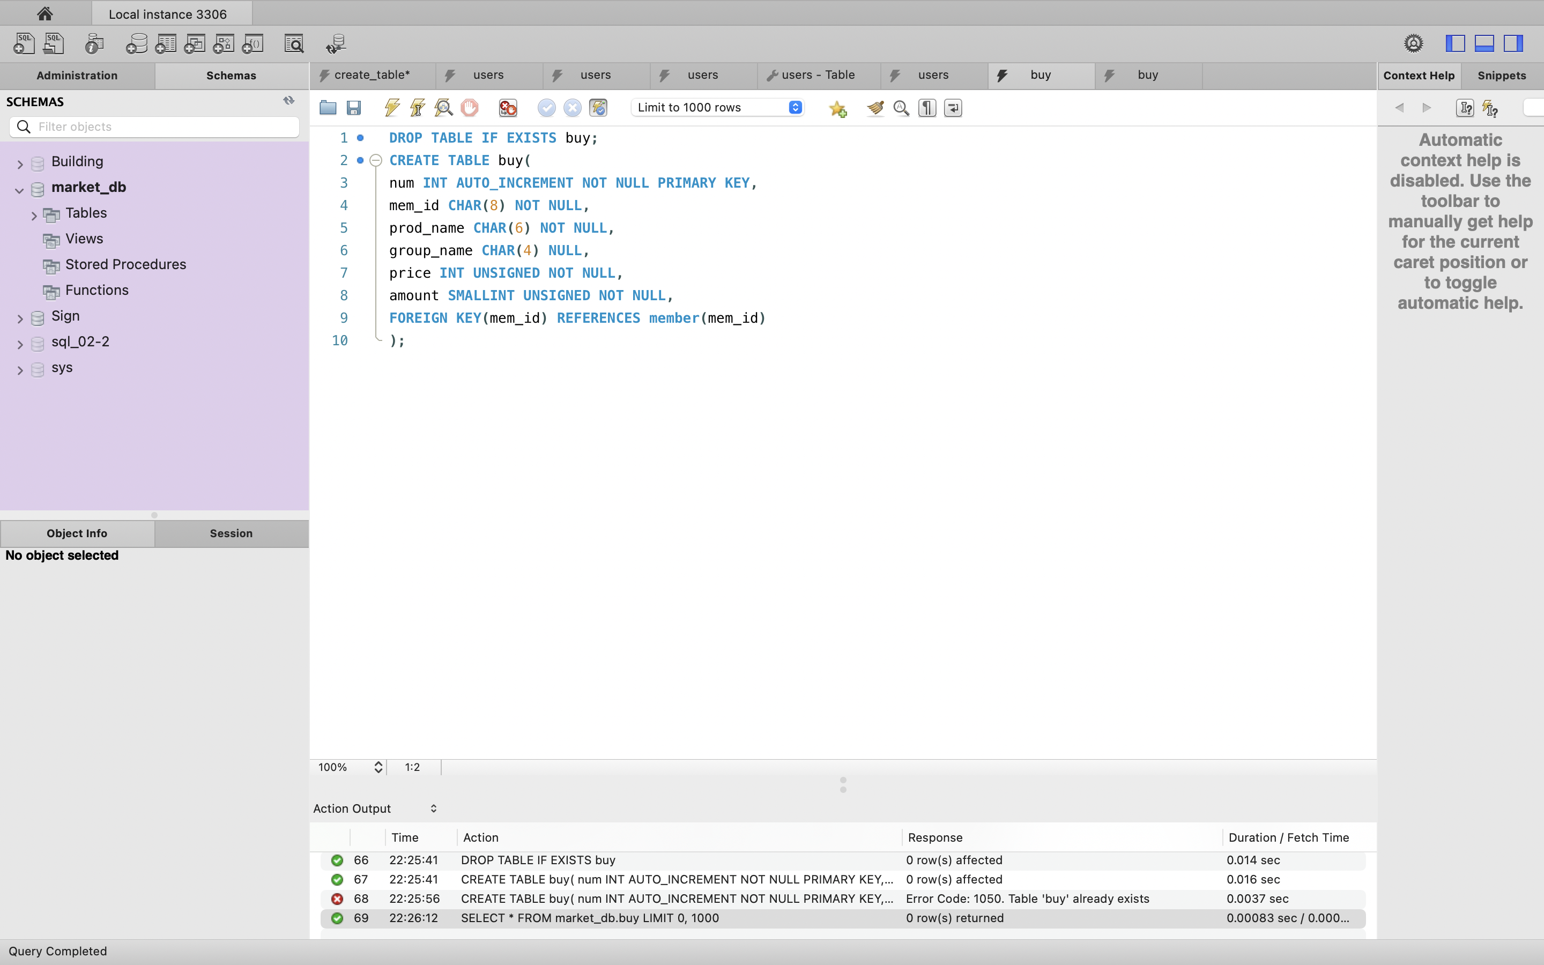Open a SQL script file folder icon
Image resolution: width=1544 pixels, height=965 pixels.
[x=328, y=108]
